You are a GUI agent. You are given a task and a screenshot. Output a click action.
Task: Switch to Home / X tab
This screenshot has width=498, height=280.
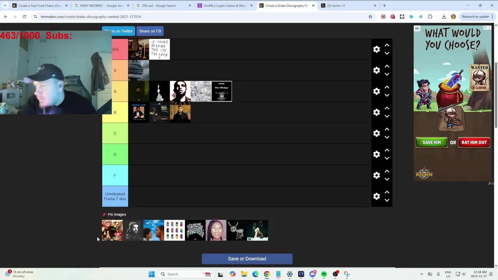coord(348,5)
